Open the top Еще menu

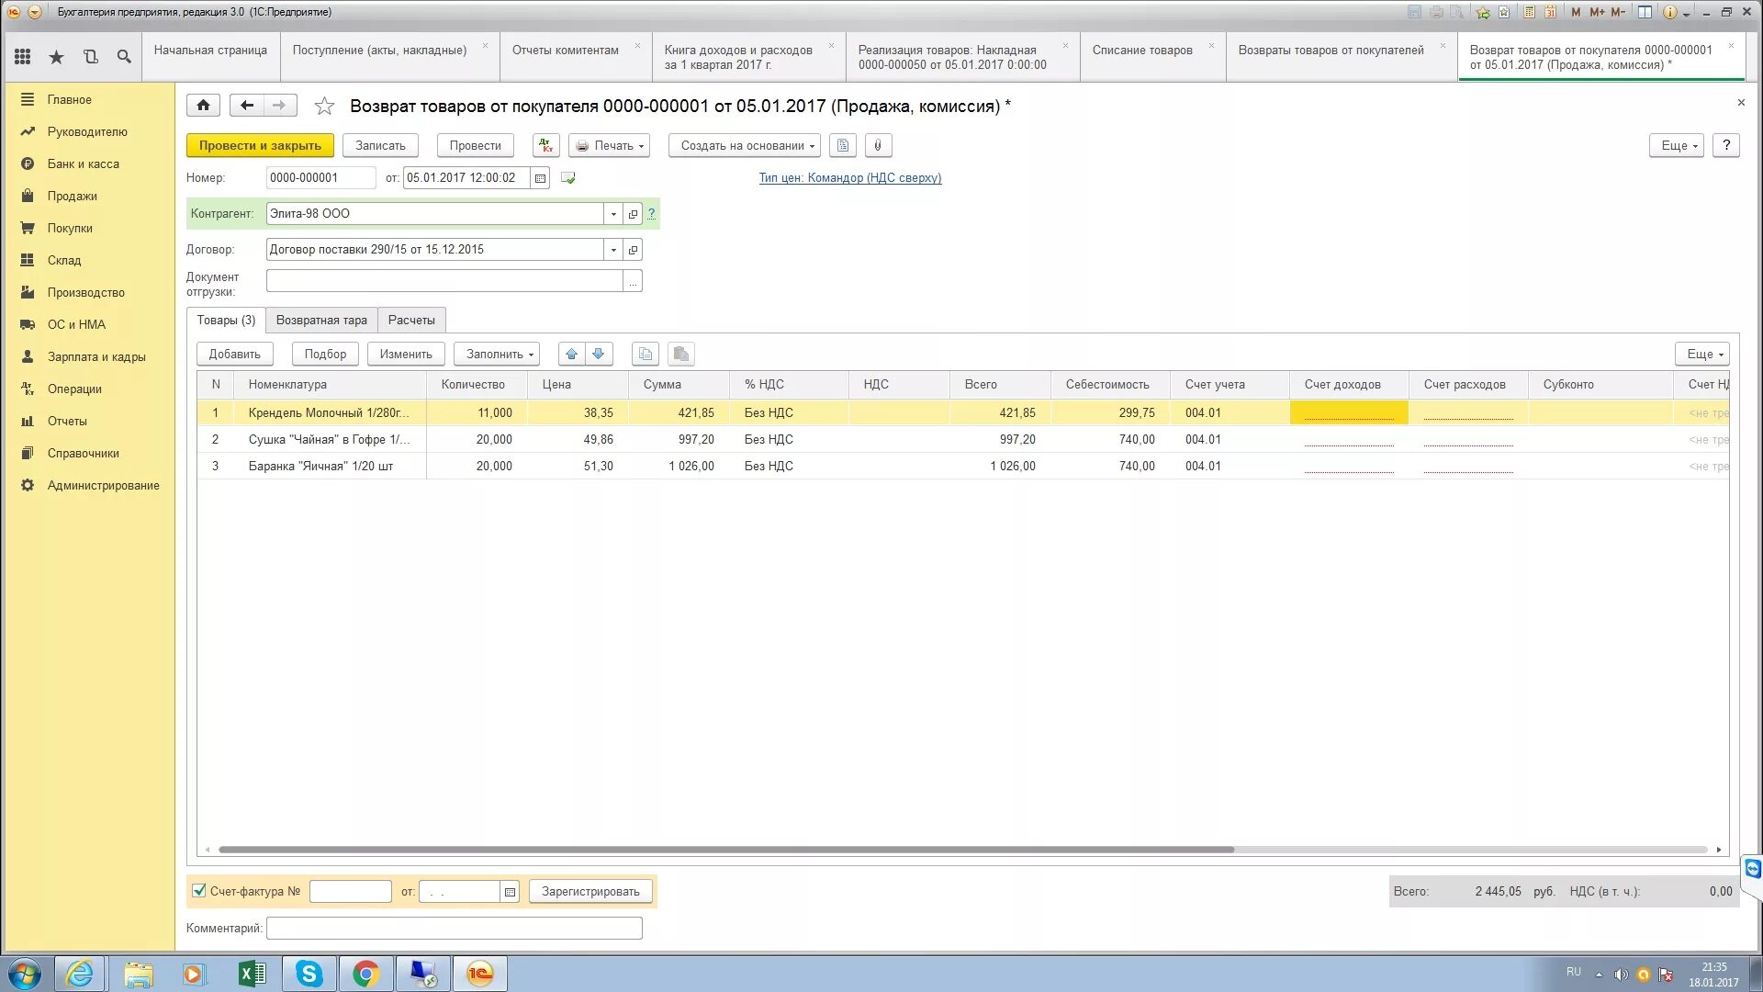(x=1677, y=146)
